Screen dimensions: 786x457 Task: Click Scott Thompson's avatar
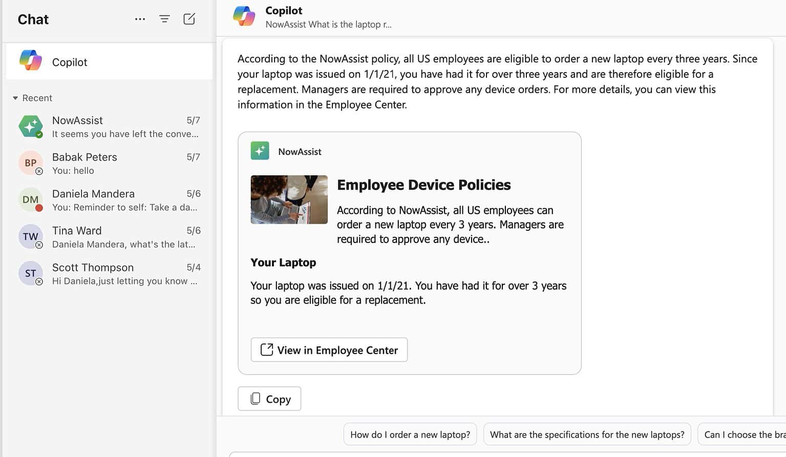click(x=30, y=273)
